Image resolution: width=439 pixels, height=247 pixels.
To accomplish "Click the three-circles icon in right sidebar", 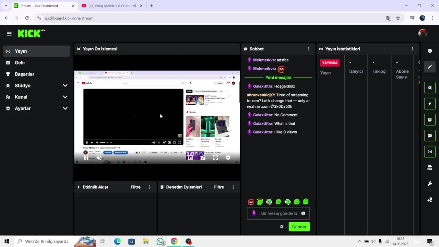I will [430, 200].
